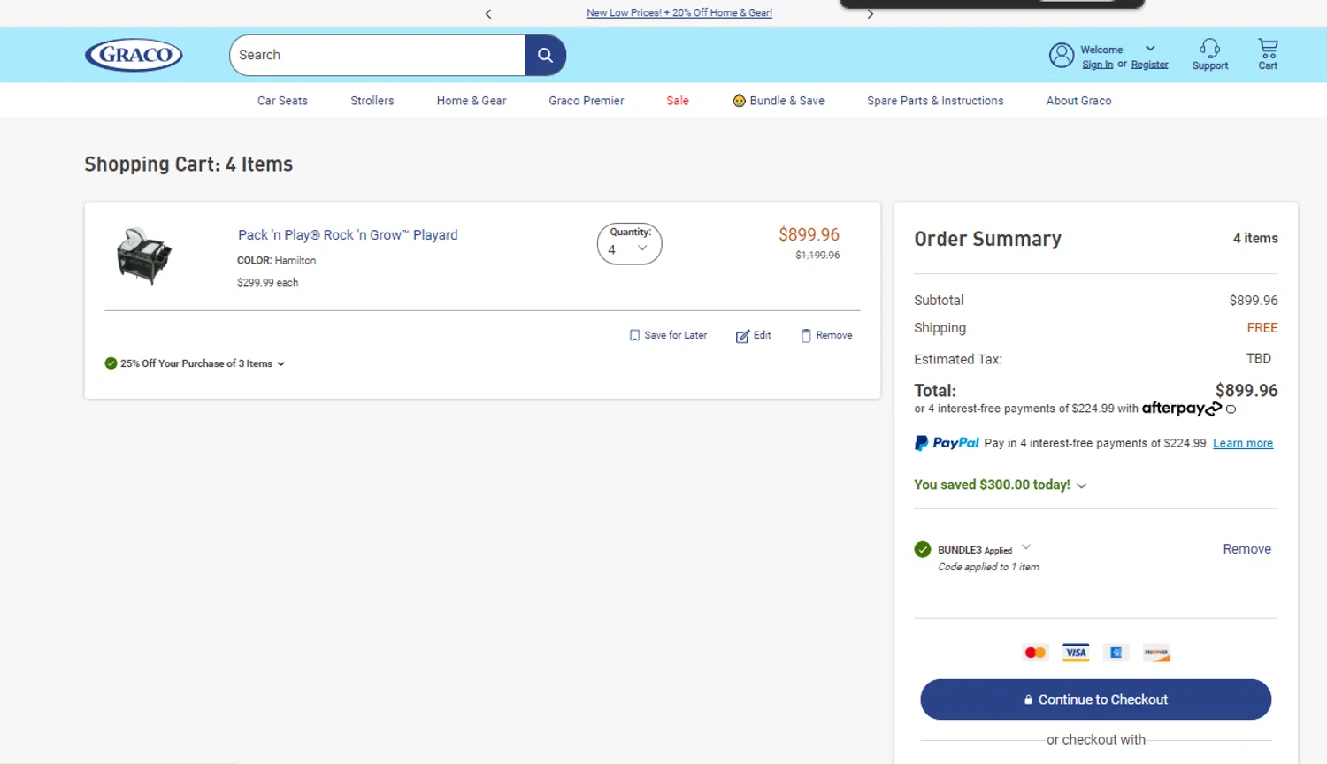Click the Afterpay info icon
The image size is (1327, 764).
[1231, 409]
